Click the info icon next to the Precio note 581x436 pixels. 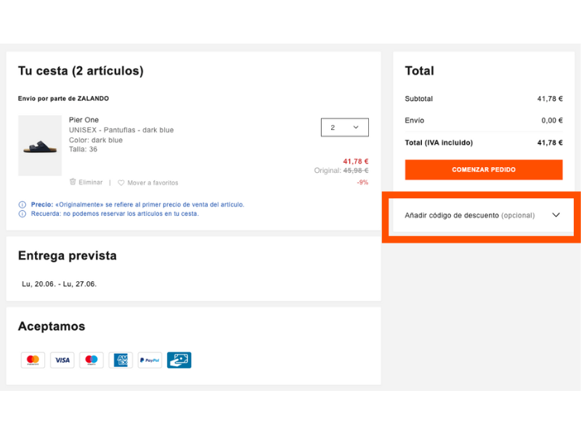(x=20, y=205)
